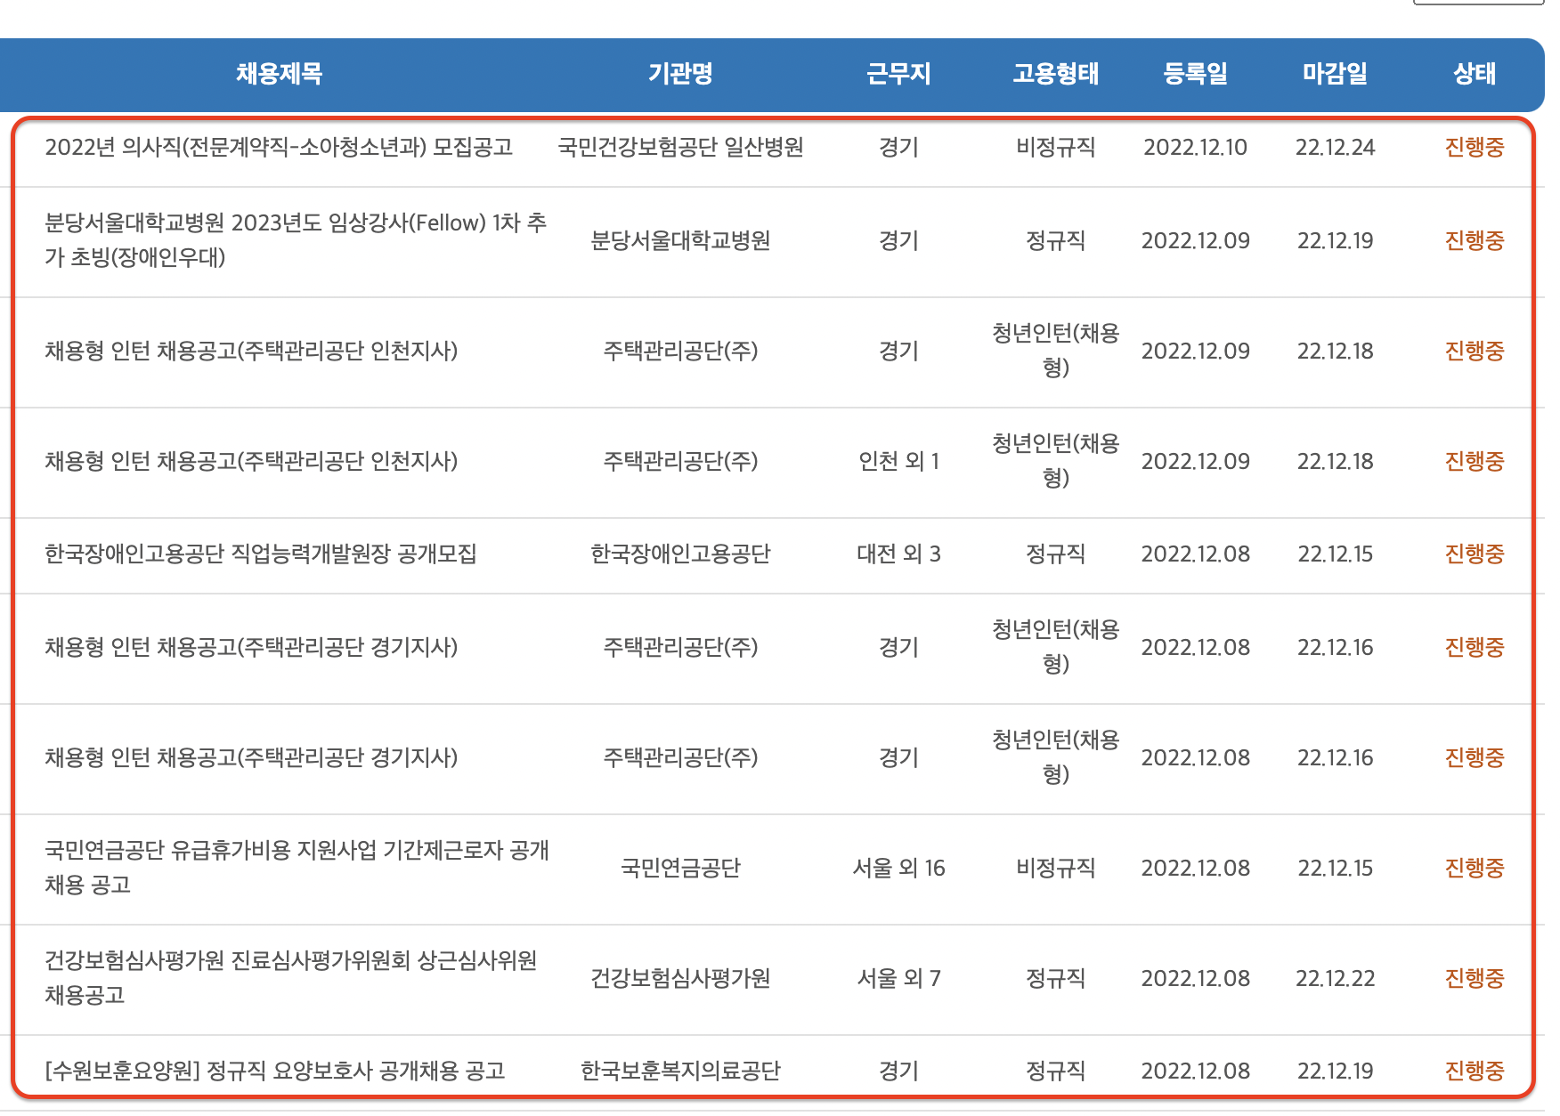Viewport: 1560px width, 1116px height.
Task: Click the deadline 22.12.24
Action: pyautogui.click(x=1335, y=147)
